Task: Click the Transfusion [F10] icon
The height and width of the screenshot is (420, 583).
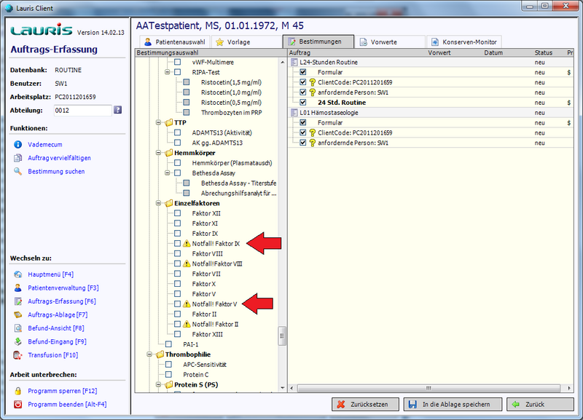Action: click(x=18, y=355)
